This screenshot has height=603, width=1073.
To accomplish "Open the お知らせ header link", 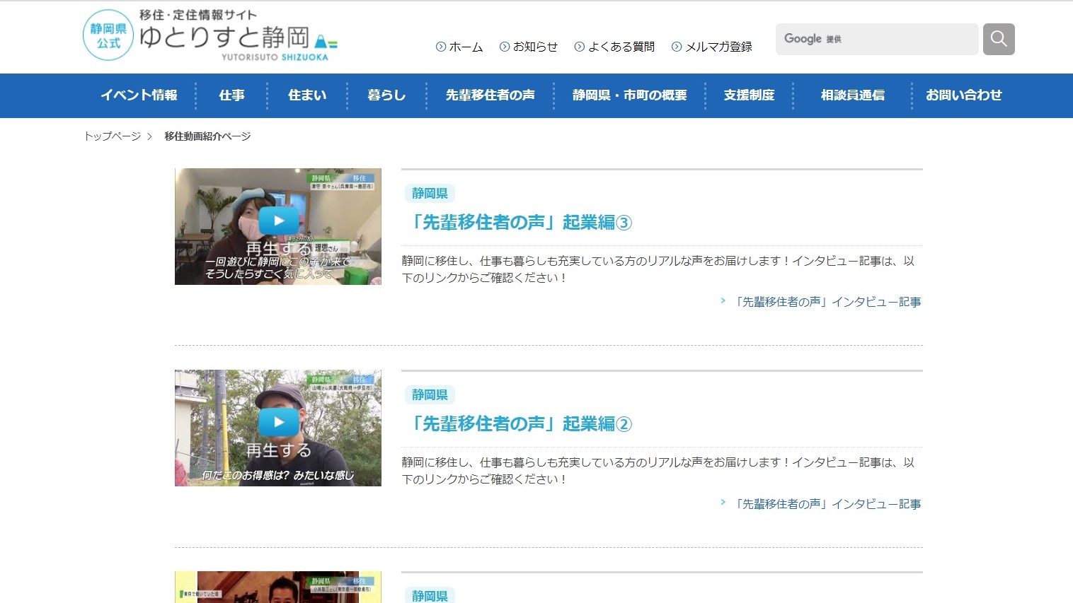I will coord(529,47).
